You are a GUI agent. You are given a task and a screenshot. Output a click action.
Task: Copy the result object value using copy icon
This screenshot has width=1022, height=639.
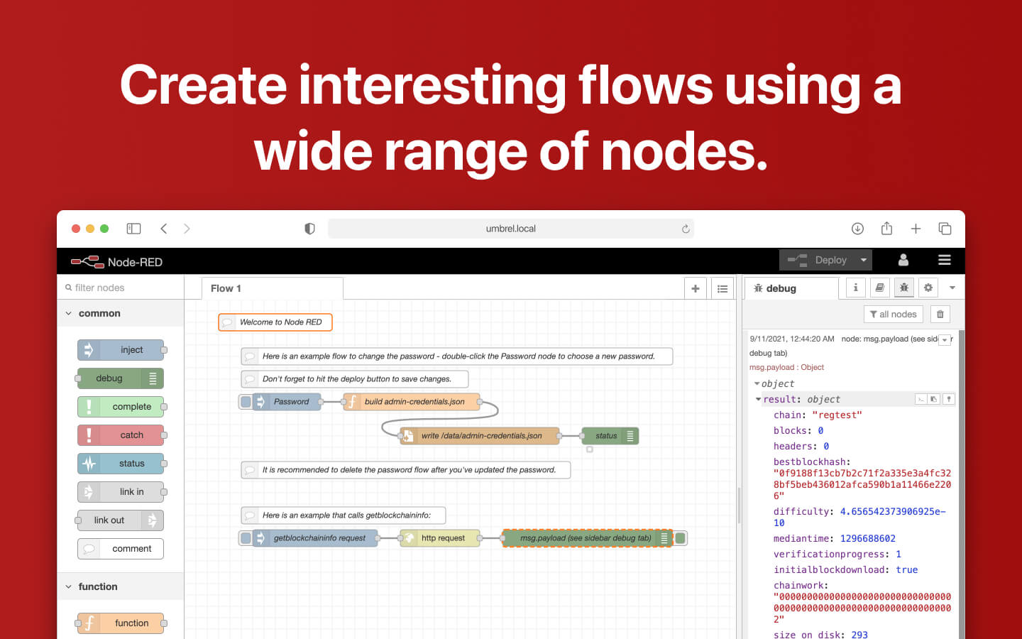pyautogui.click(x=933, y=398)
